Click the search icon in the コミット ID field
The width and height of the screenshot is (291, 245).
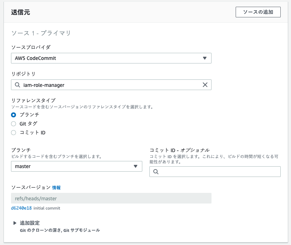tap(155, 172)
